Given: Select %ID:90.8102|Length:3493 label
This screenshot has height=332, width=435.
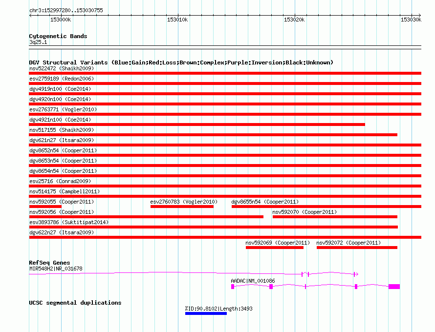Looking at the screenshot, I should (218, 309).
